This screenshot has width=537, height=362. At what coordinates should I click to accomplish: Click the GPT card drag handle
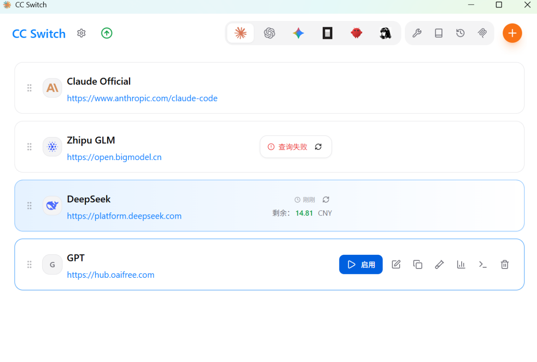tap(29, 264)
